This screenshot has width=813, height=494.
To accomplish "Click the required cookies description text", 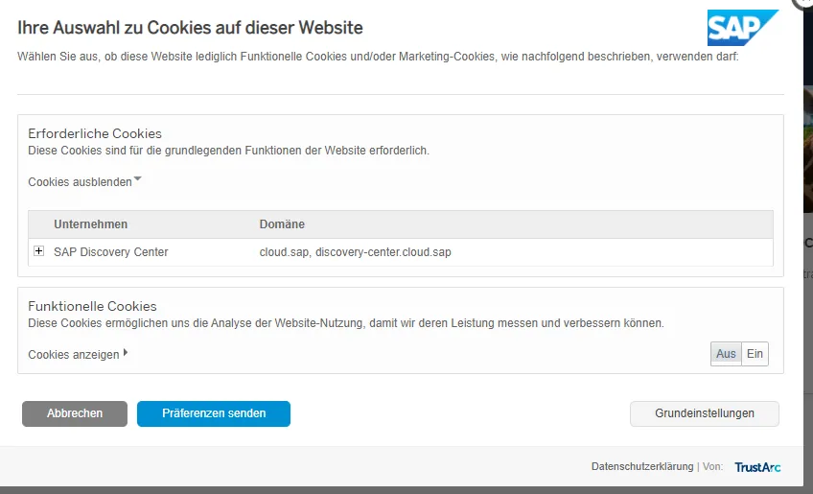I will click(x=228, y=151).
